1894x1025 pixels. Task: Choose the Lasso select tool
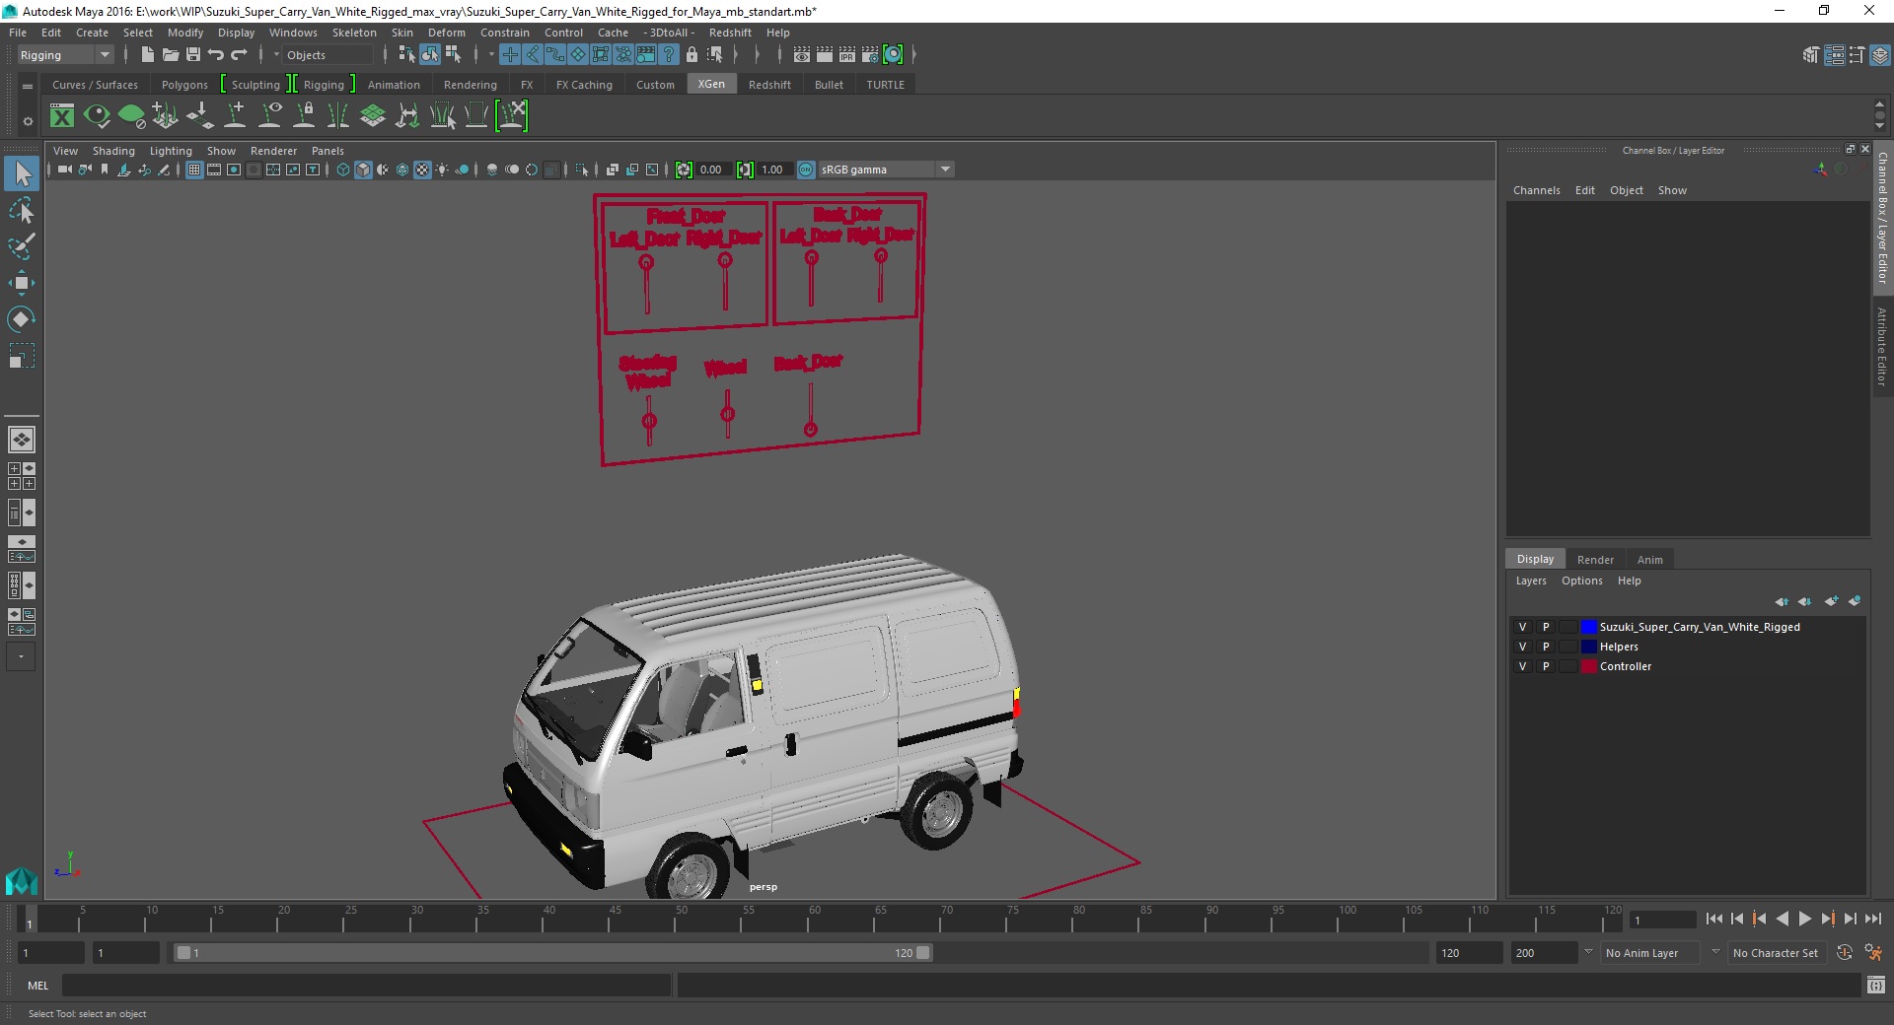[x=22, y=211]
